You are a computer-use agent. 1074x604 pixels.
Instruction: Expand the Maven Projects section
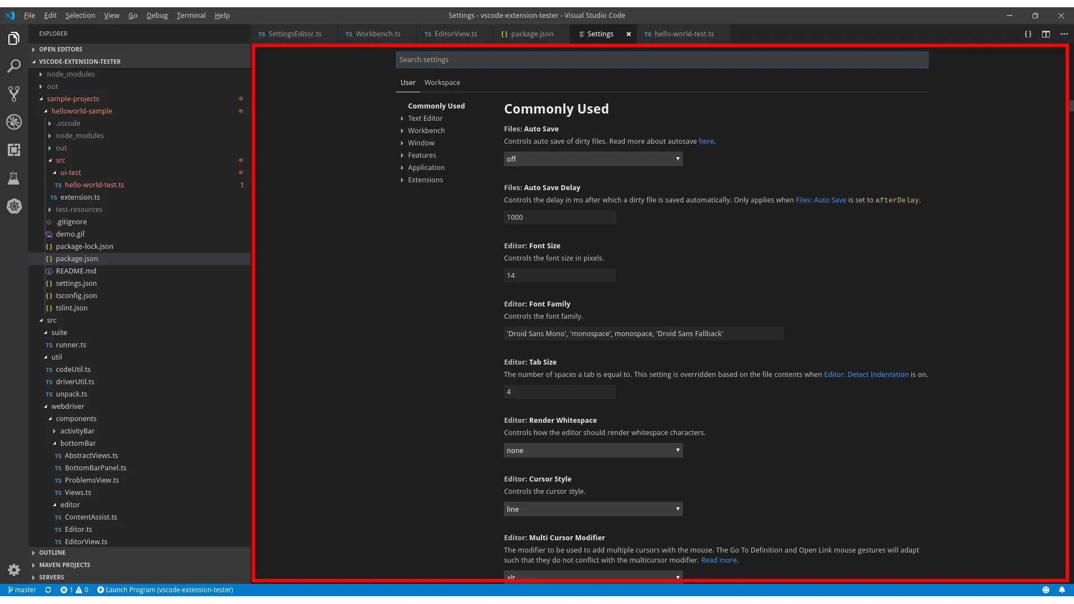coord(139,565)
